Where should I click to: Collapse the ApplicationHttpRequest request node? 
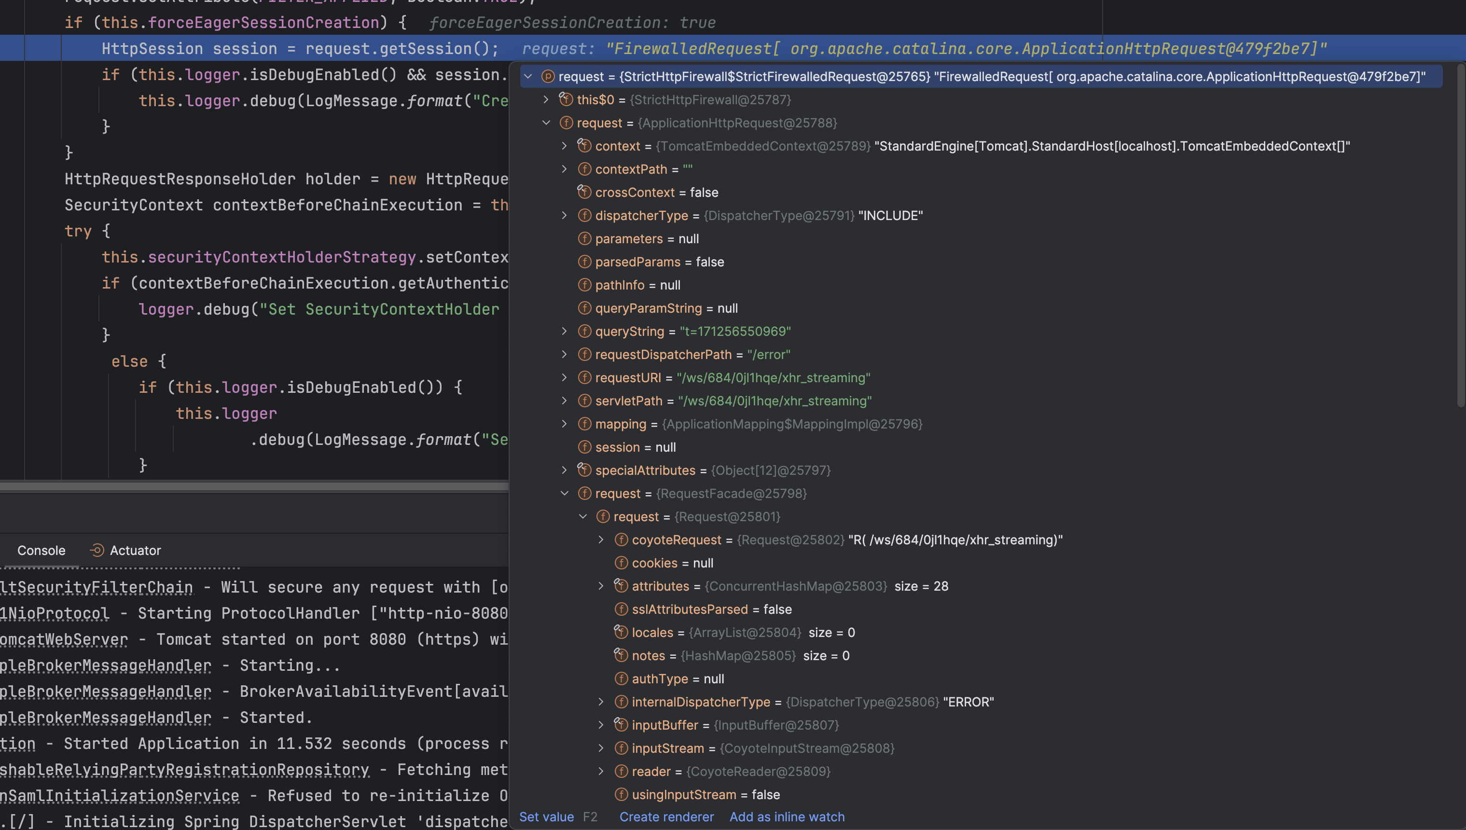coord(547,123)
